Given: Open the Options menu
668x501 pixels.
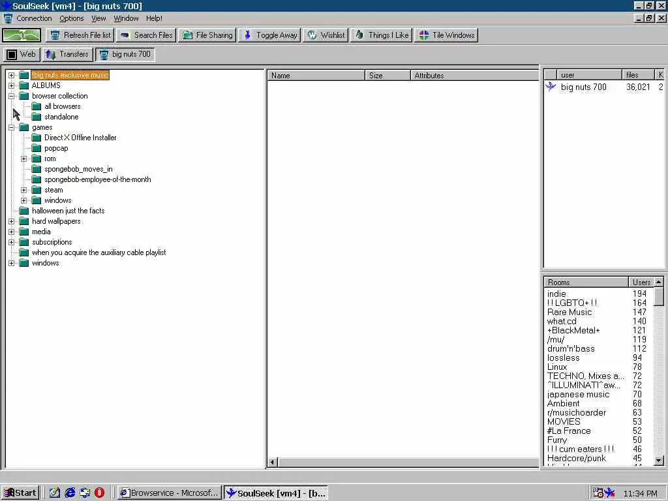Looking at the screenshot, I should [72, 18].
